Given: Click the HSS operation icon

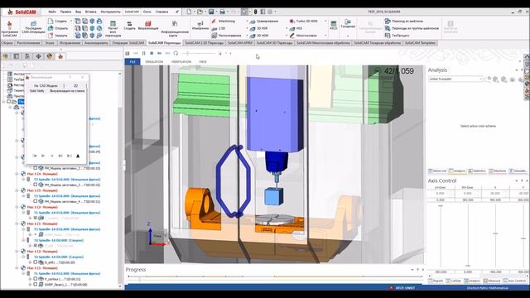Looking at the screenshot, I should point(292,28).
